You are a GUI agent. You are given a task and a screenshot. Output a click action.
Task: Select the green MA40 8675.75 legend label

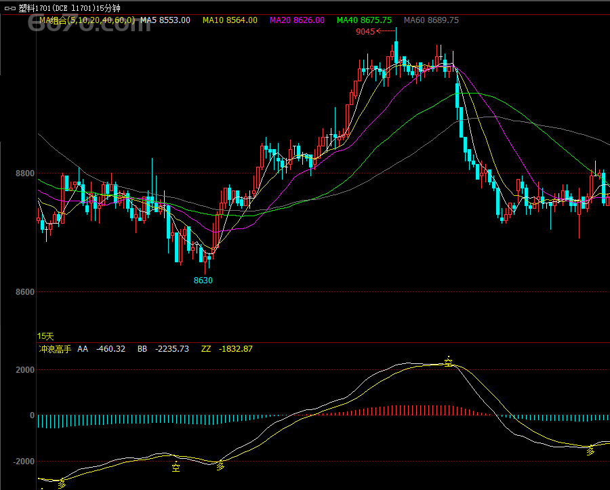364,20
